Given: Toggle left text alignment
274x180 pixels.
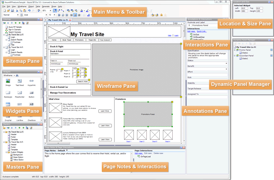Looking at the screenshot, I should (72, 15).
